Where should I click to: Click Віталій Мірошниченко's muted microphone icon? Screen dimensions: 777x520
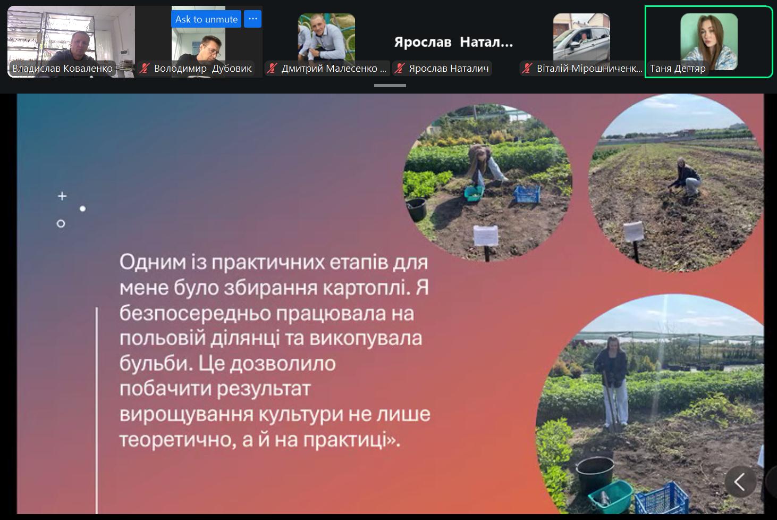tap(527, 68)
